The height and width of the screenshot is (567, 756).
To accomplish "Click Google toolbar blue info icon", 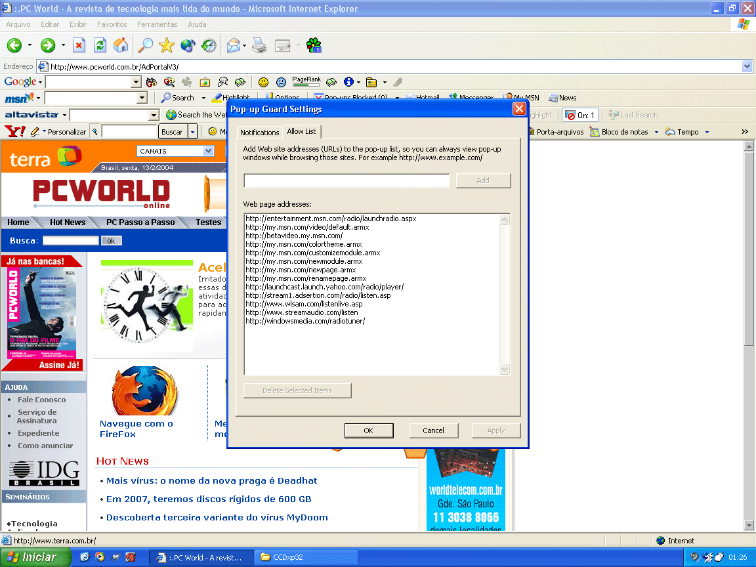I will pos(348,82).
